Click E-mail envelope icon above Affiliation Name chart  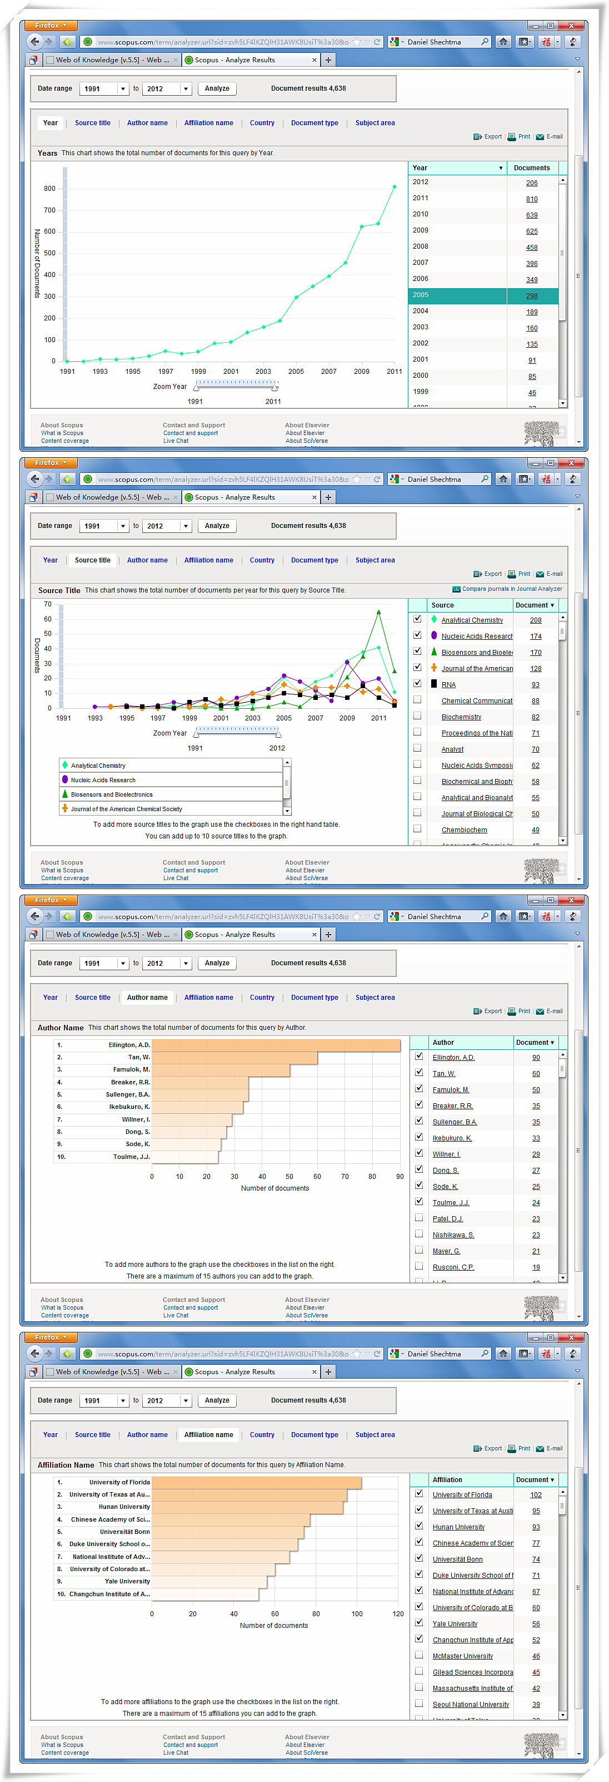pyautogui.click(x=540, y=1449)
